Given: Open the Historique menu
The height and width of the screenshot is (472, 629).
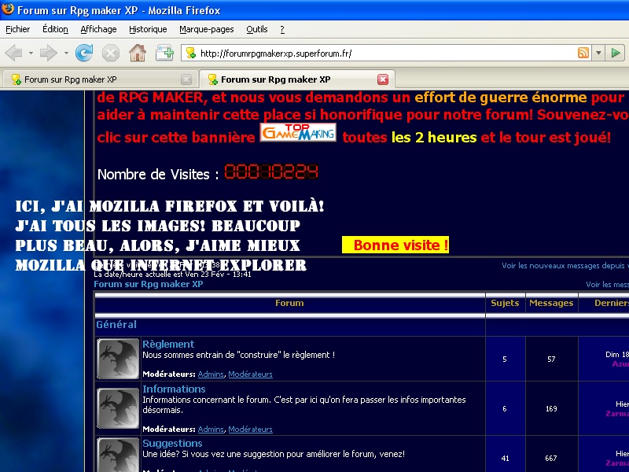Looking at the screenshot, I should [148, 29].
